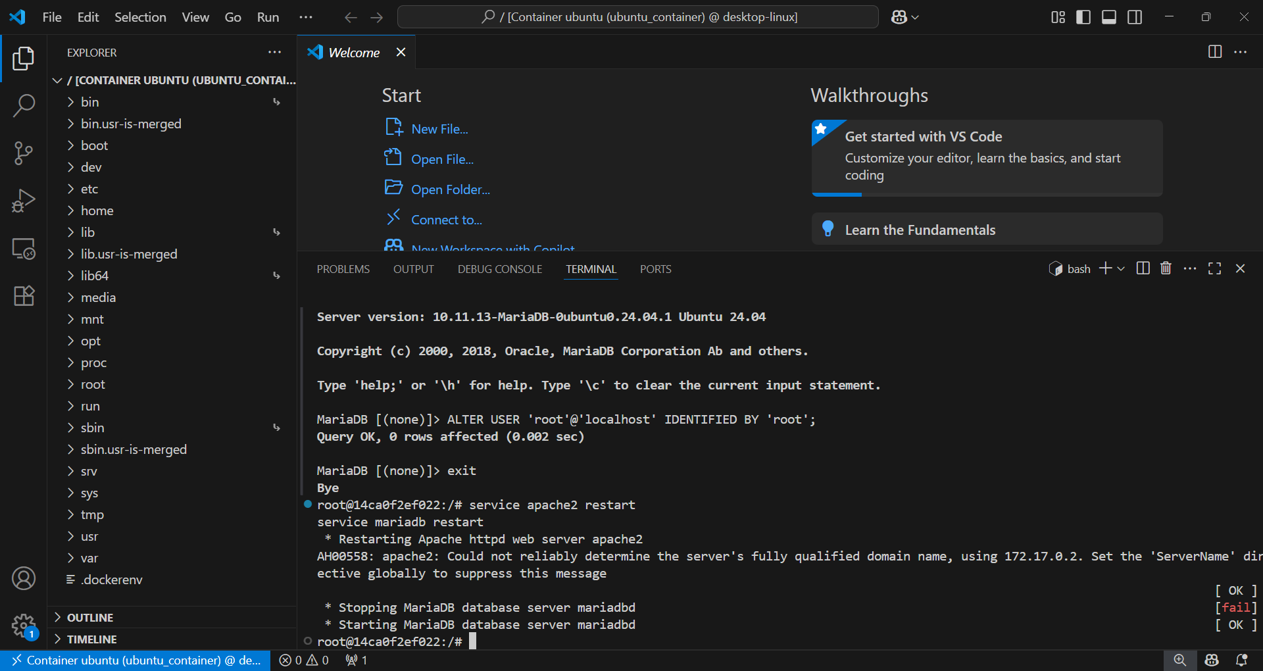Split the terminal pane

(1143, 268)
